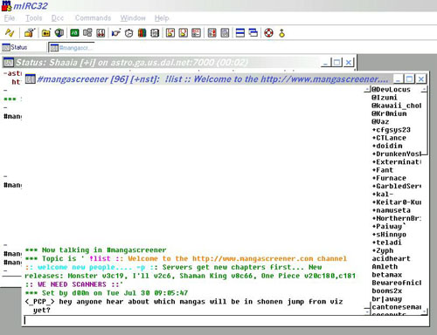The width and height of the screenshot is (437, 335).
Task: Open the Remote scripts toolbar icon
Action: 101,33
